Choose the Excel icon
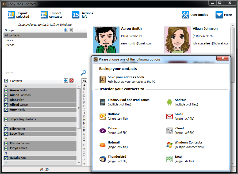The height and width of the screenshot is (174, 238). [x=169, y=159]
